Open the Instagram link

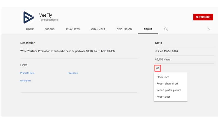pos(25,81)
